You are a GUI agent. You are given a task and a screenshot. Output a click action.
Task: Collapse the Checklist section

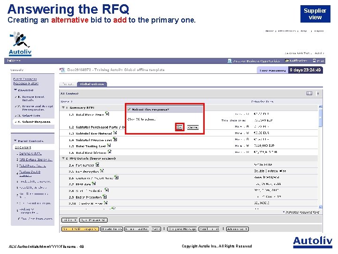[15, 90]
